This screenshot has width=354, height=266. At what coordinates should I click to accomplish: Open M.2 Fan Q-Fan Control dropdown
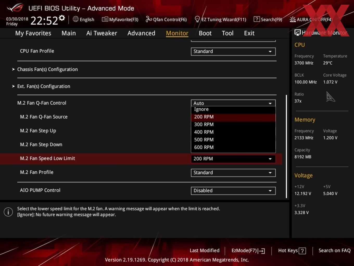coord(233,103)
